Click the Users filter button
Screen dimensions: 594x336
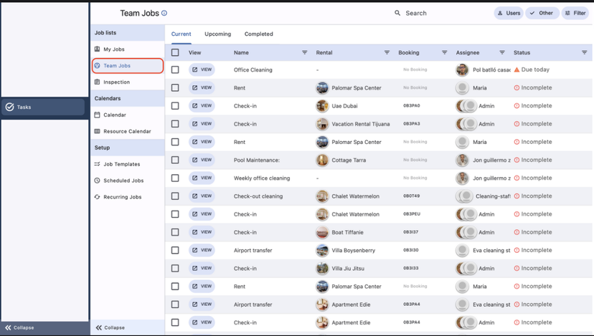coord(509,13)
